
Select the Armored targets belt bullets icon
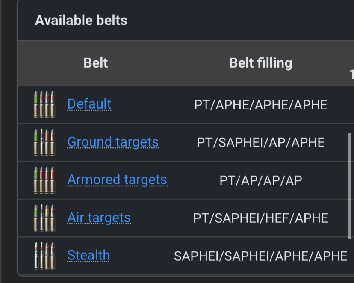[x=44, y=180]
